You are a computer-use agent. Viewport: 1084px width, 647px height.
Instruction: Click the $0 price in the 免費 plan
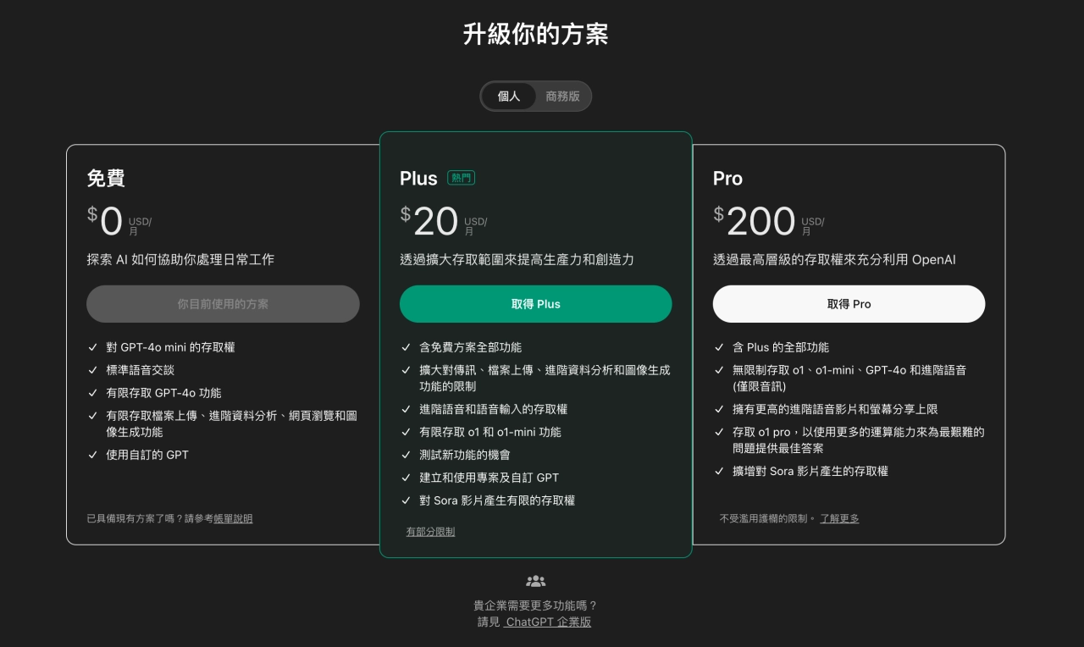(105, 221)
